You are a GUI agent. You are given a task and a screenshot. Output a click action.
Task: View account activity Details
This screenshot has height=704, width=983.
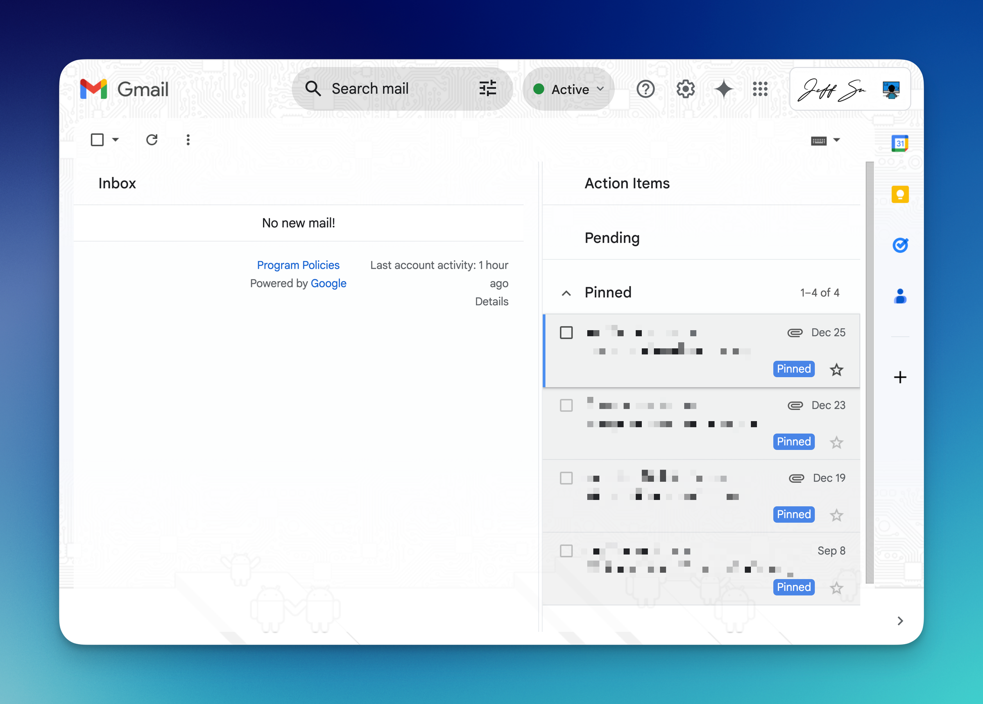[x=491, y=301]
